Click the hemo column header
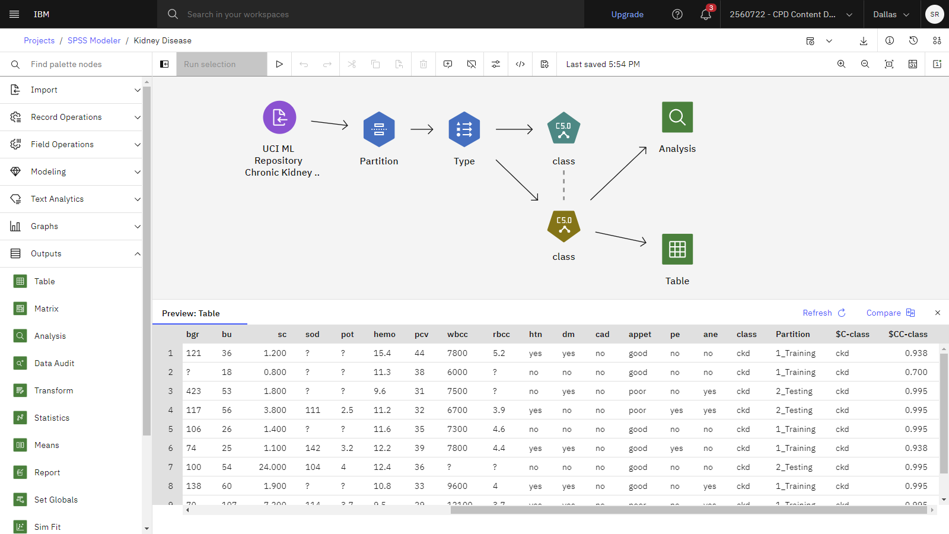 [x=384, y=334]
